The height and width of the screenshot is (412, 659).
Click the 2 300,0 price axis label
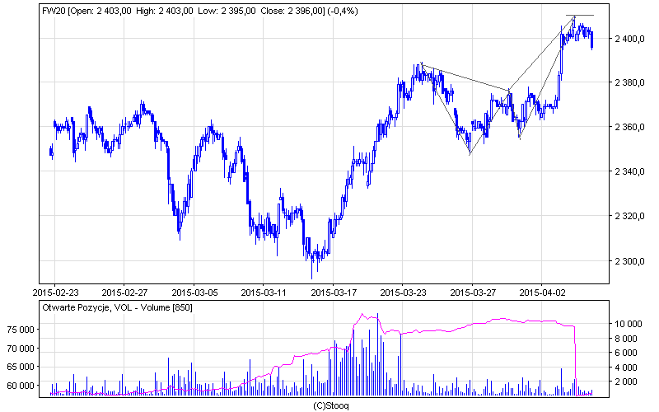pyautogui.click(x=629, y=261)
